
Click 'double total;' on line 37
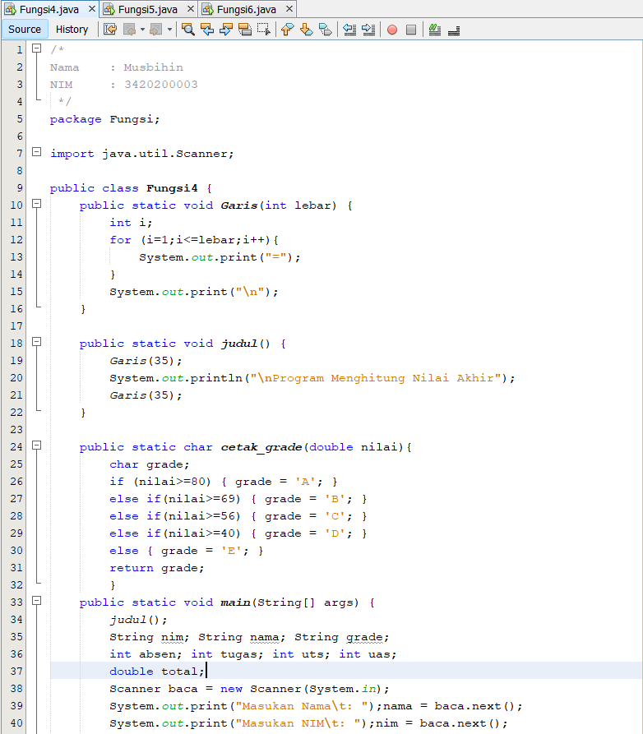[x=157, y=672]
